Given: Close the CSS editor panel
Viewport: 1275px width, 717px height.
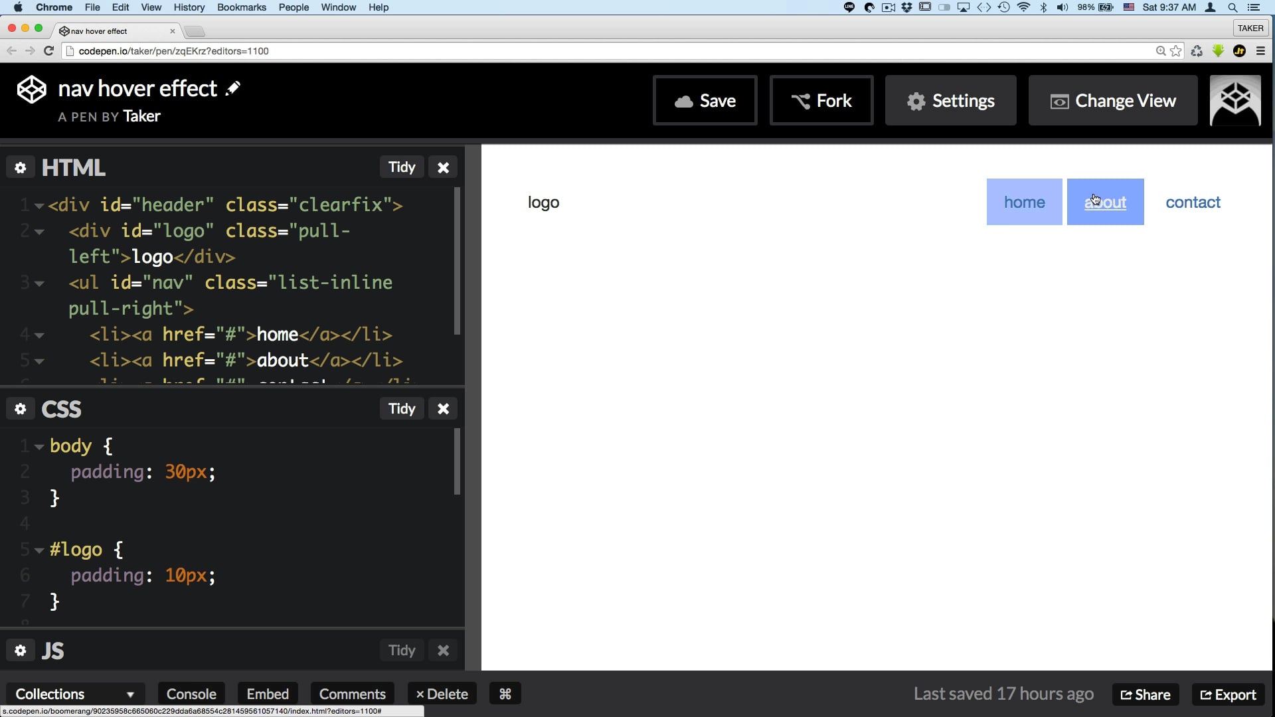Looking at the screenshot, I should point(443,409).
